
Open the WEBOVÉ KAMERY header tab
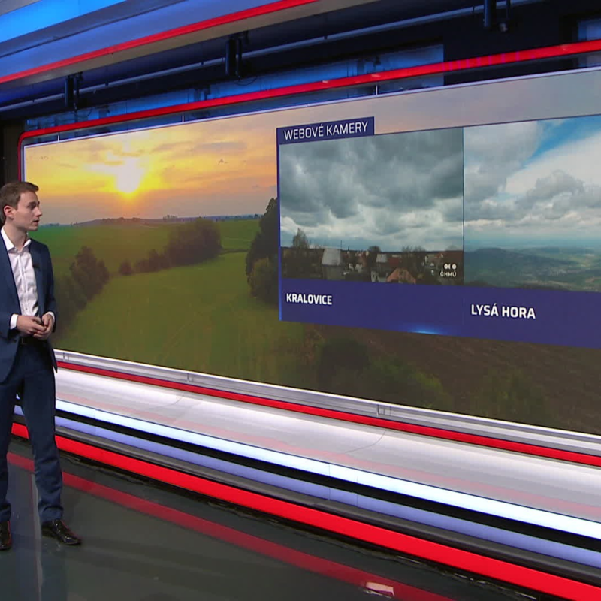tap(325, 130)
